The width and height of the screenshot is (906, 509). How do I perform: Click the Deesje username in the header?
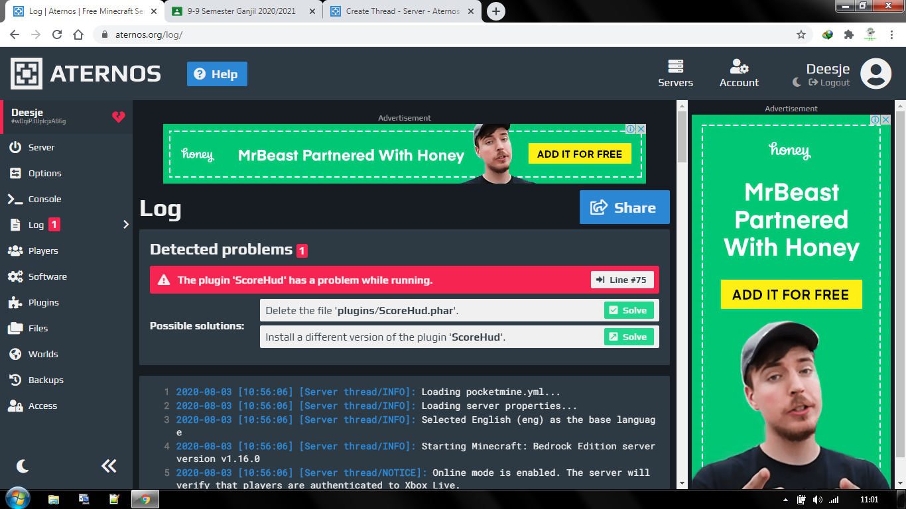pyautogui.click(x=828, y=69)
